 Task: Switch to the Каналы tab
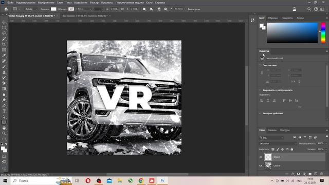coord(272,130)
